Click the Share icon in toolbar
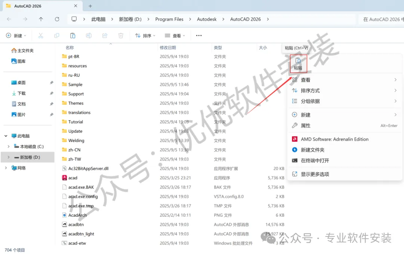Image resolution: width=404 pixels, height=254 pixels. [105, 35]
